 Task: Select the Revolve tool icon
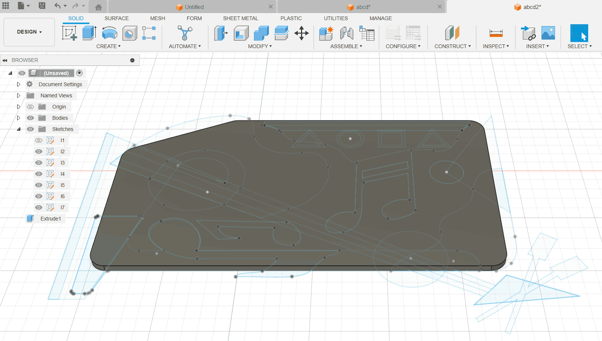point(109,33)
